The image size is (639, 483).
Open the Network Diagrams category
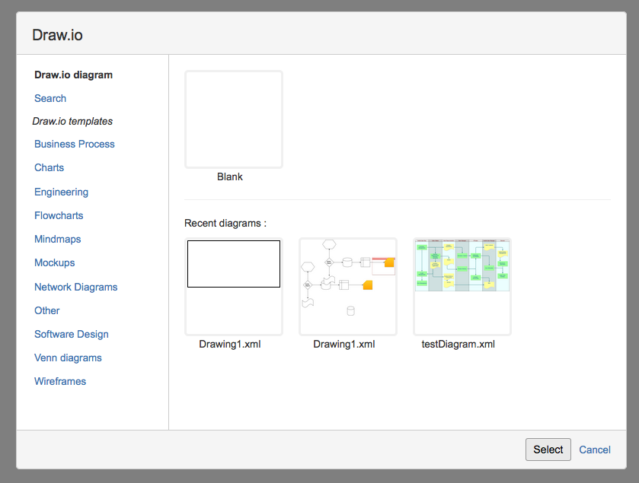point(75,287)
